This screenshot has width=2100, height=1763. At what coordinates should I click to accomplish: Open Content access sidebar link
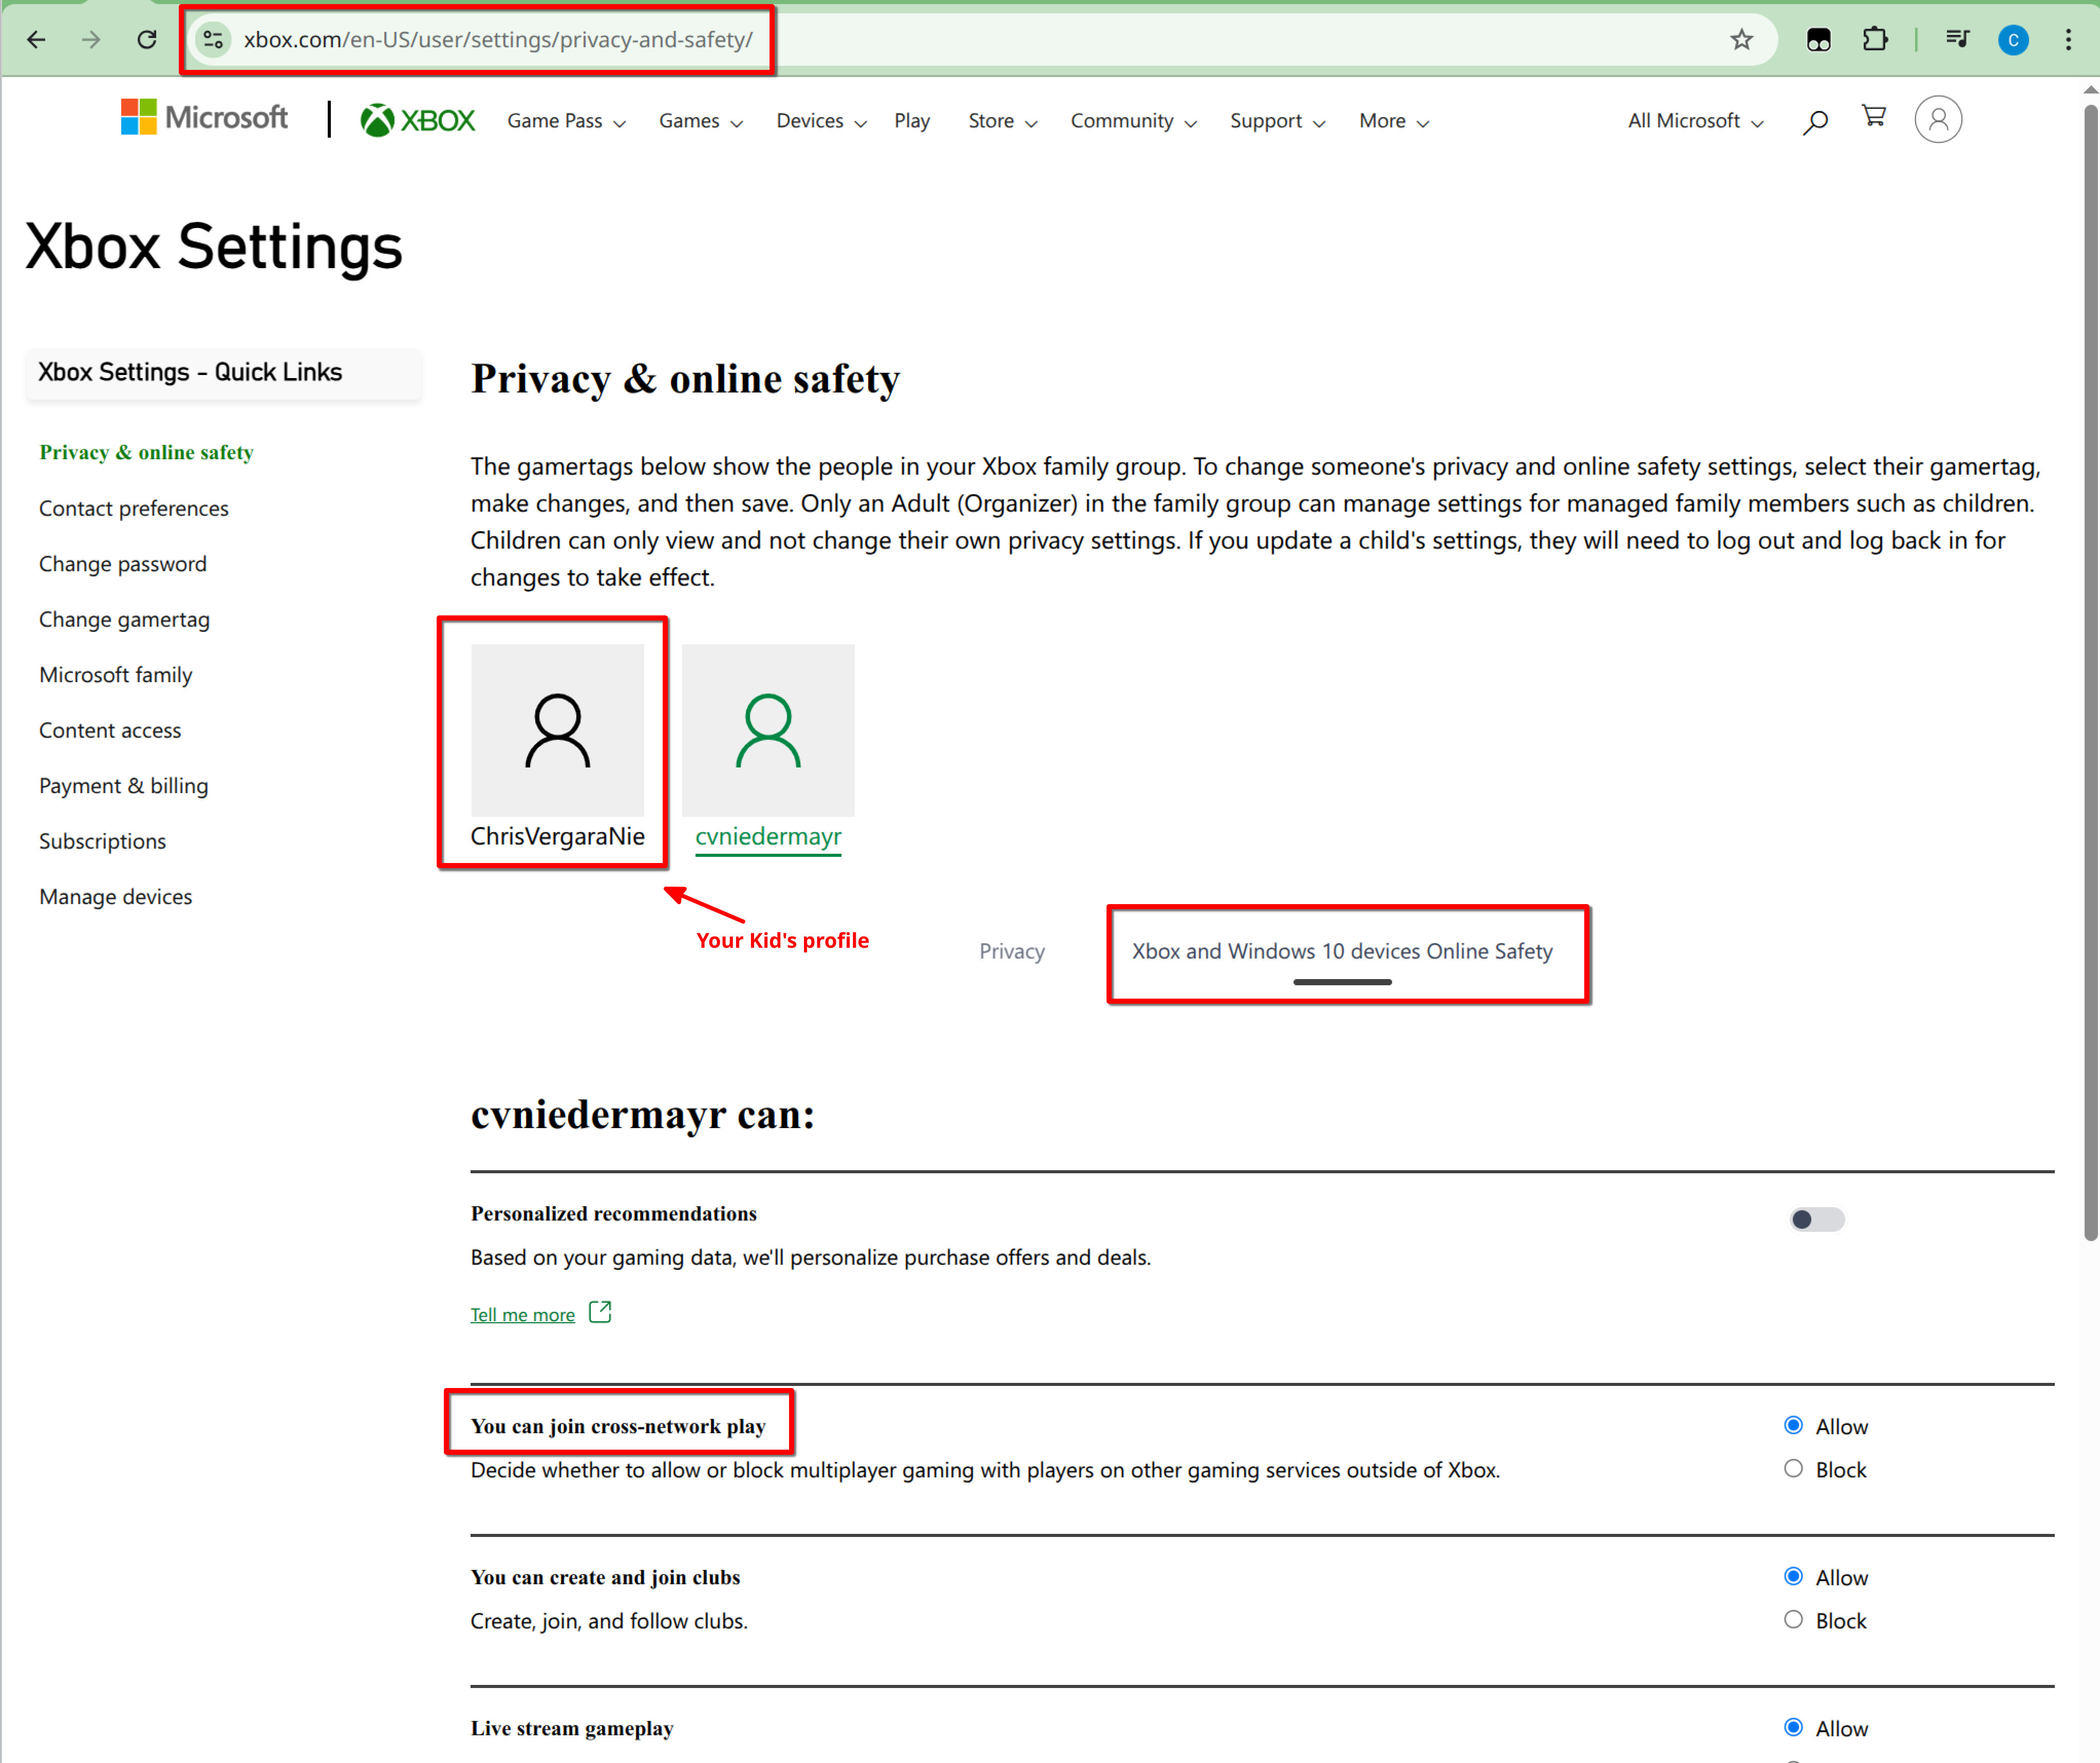coord(110,730)
